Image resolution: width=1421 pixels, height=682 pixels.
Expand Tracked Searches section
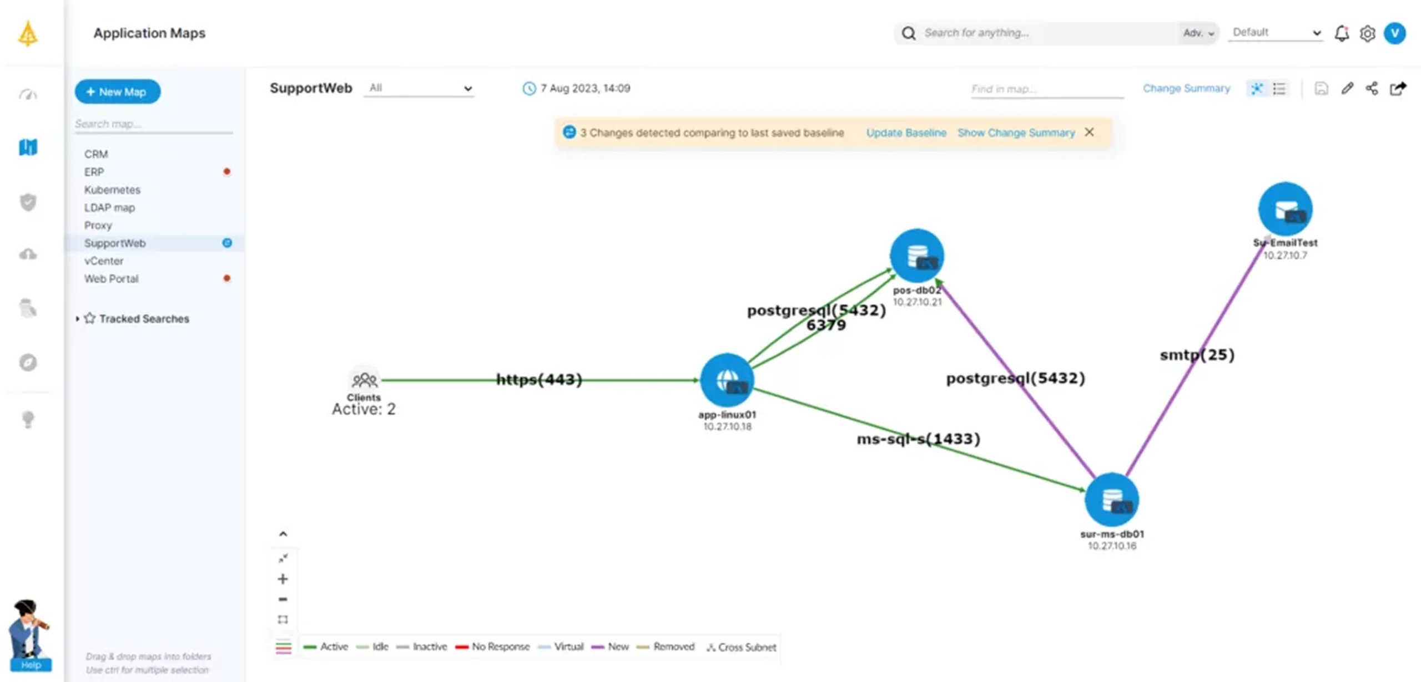[x=78, y=319]
